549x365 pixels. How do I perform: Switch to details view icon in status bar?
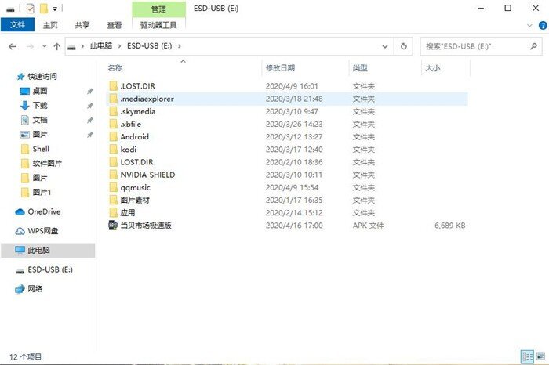(x=527, y=357)
